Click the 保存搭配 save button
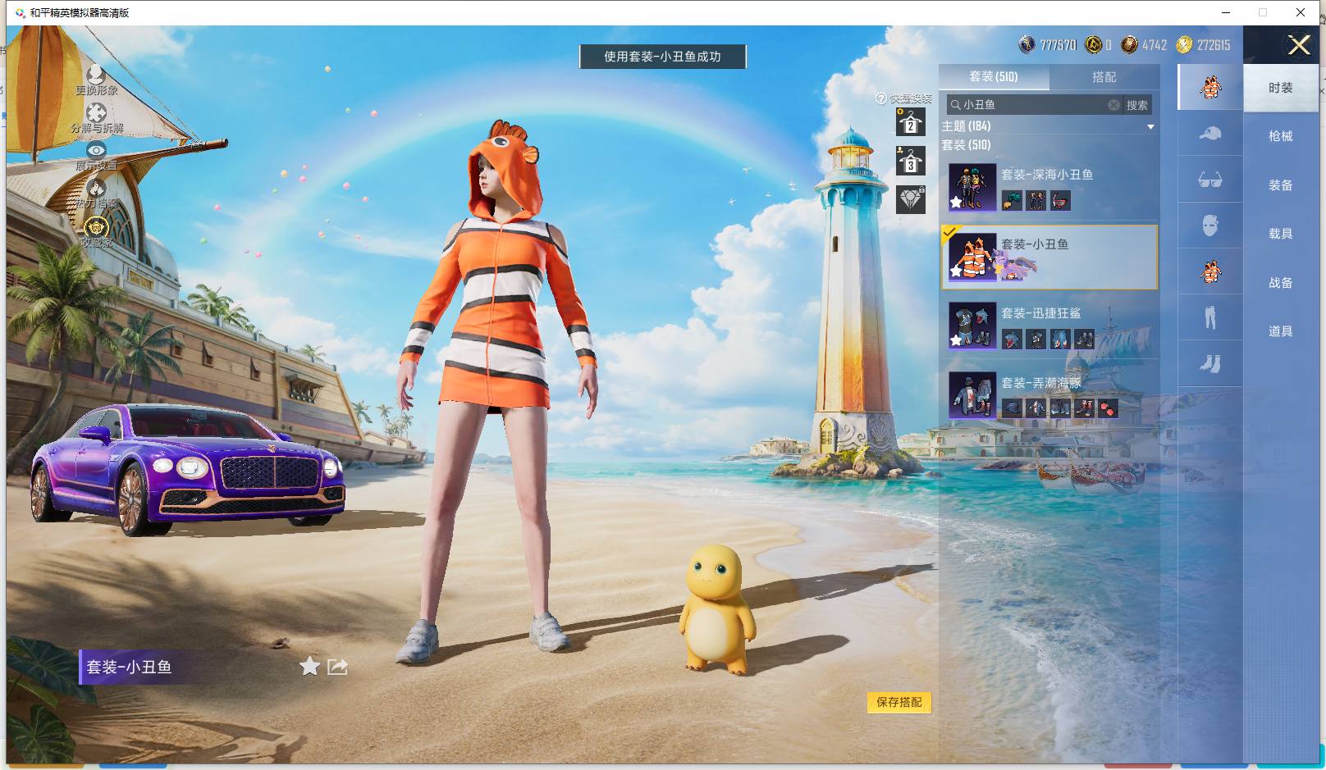Screen dimensions: 1326x770 pos(899,702)
